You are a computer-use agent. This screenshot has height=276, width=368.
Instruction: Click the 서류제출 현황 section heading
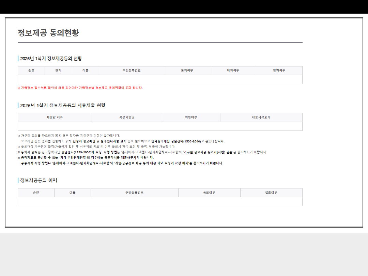pyautogui.click(x=63, y=105)
